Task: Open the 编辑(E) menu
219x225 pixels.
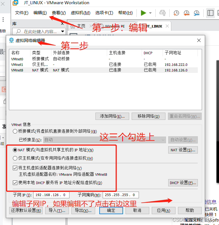Action: (x=40, y=13)
